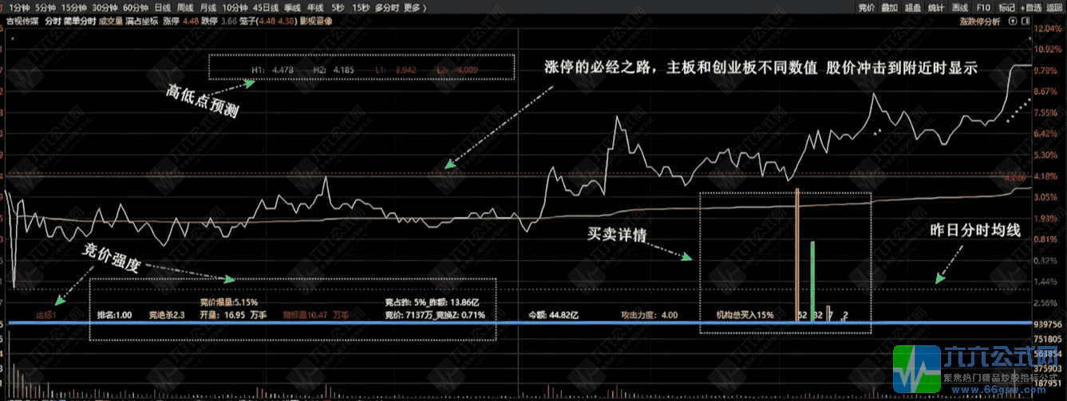
Task: Click the 竞价 auction button
Action: pyautogui.click(x=866, y=7)
